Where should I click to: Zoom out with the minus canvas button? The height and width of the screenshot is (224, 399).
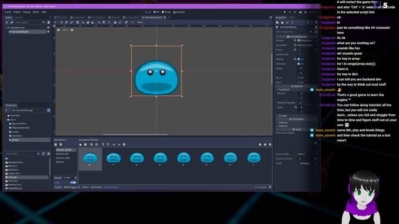coord(59,30)
